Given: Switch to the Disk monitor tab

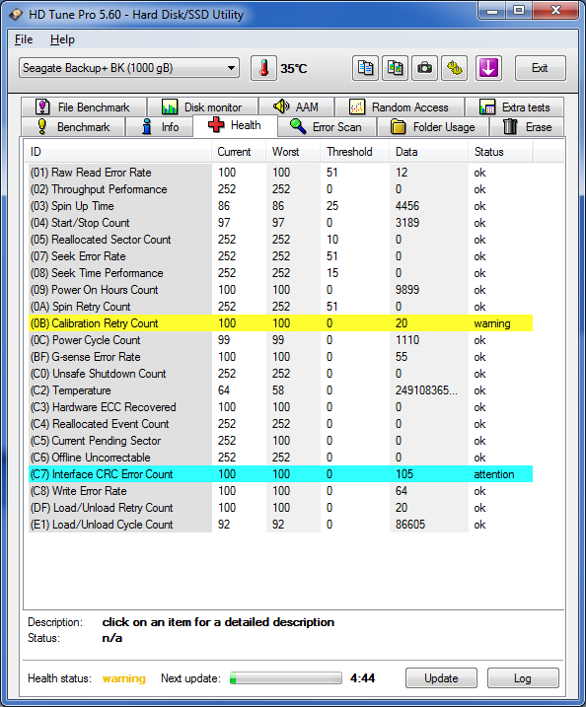Looking at the screenshot, I should tap(202, 107).
